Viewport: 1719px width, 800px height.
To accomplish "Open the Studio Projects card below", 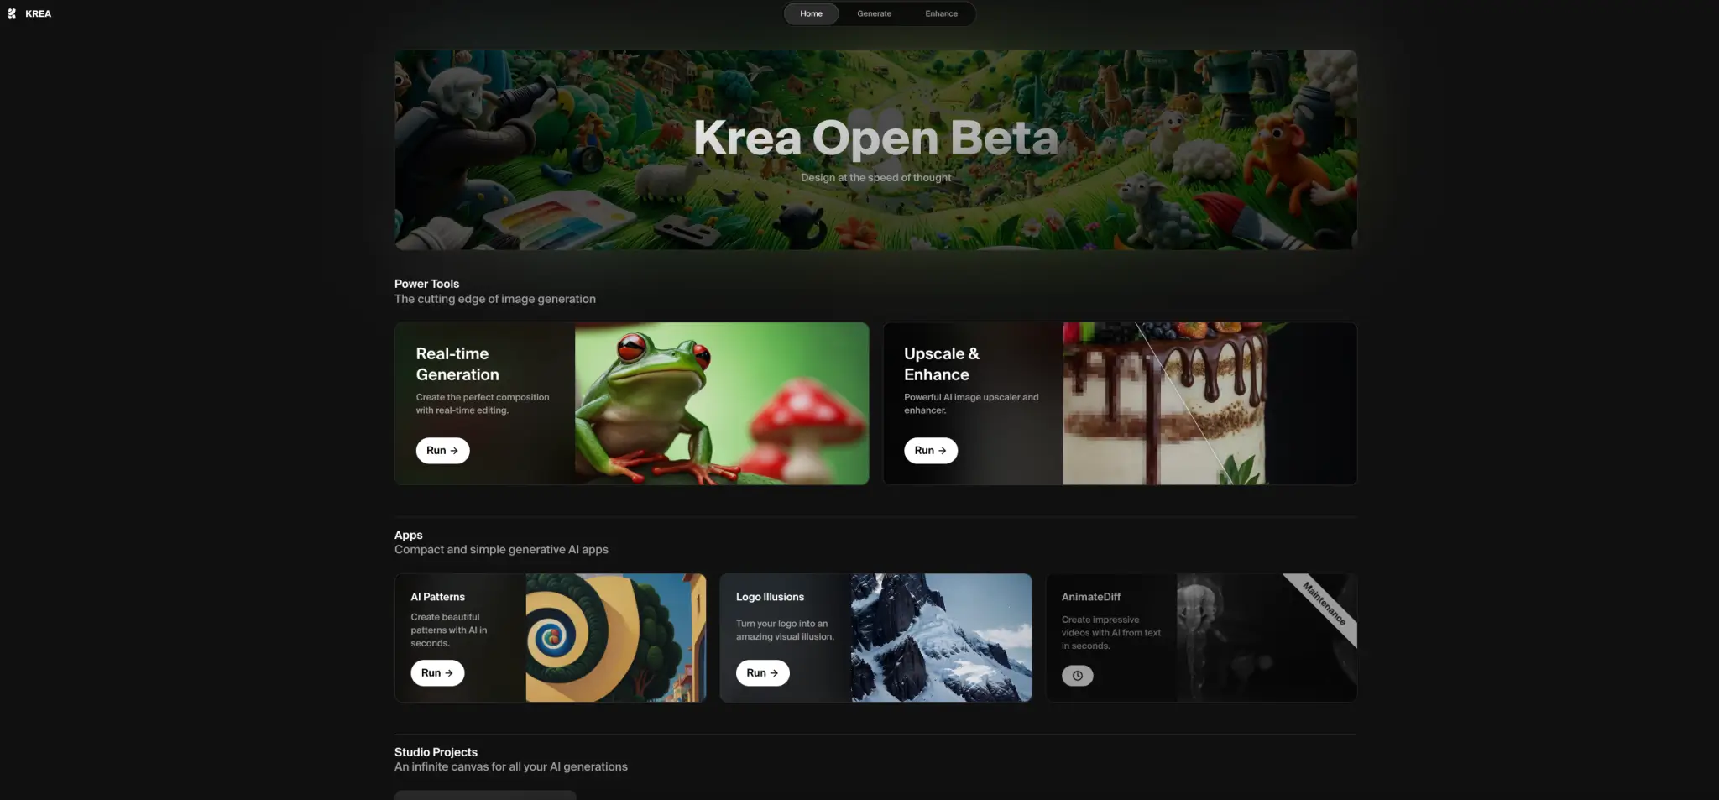I will tap(485, 795).
